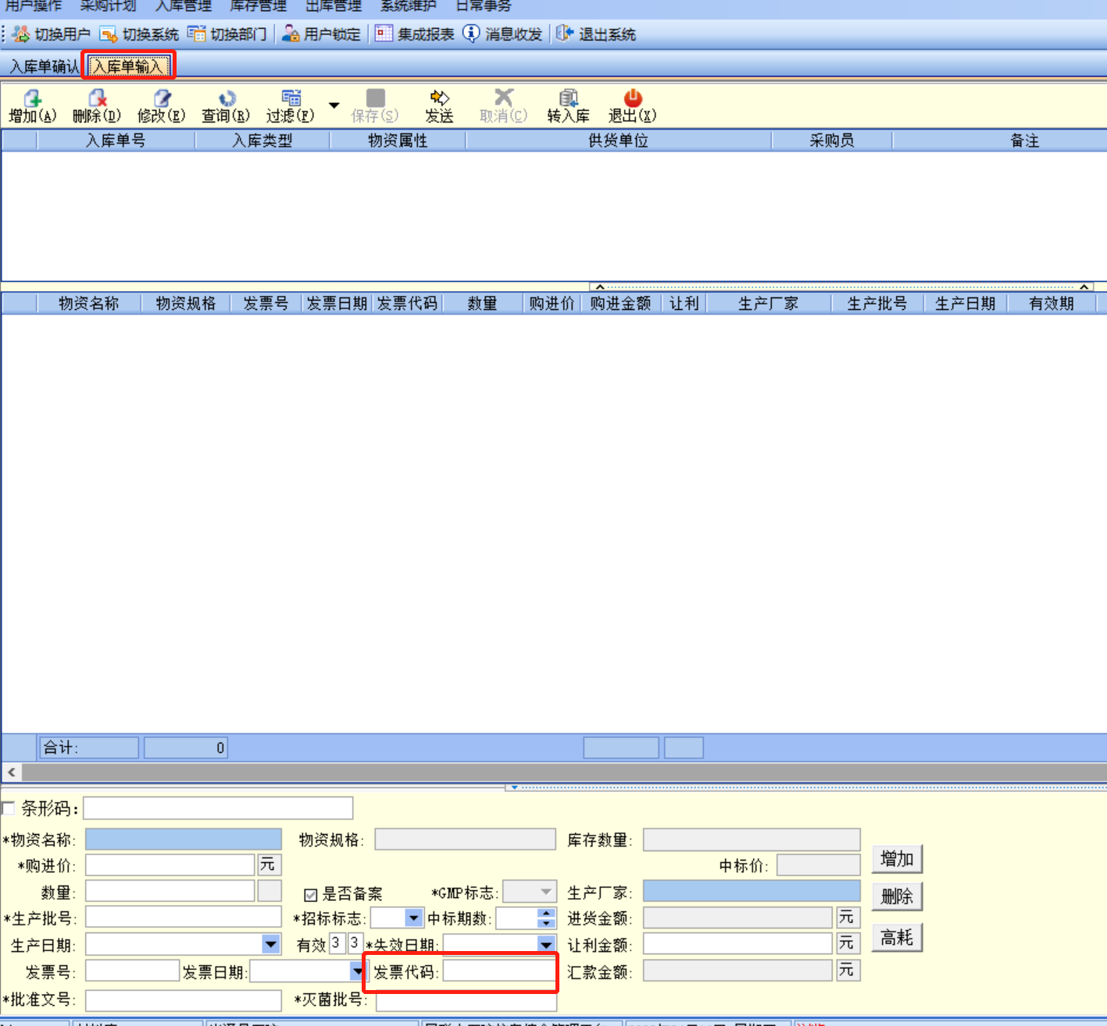Click the 发票代码 input field
This screenshot has width=1107, height=1026.
499,971
